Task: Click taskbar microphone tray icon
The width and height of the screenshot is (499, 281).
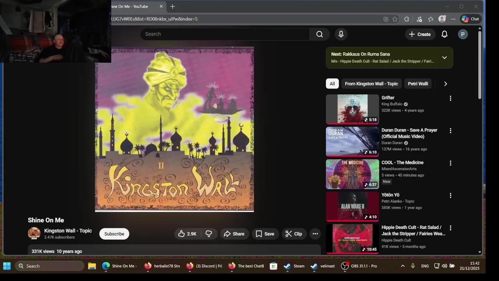Action: pos(413,266)
